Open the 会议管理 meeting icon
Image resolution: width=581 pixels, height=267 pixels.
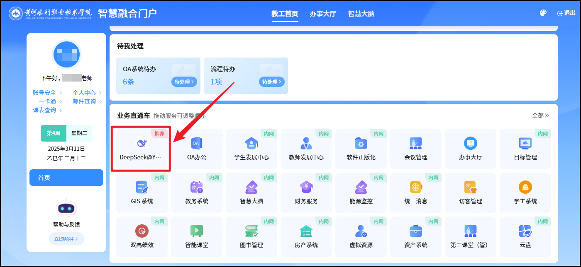tap(415, 144)
